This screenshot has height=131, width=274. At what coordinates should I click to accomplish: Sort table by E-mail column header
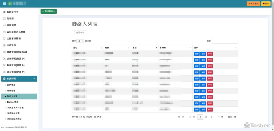click(x=175, y=48)
